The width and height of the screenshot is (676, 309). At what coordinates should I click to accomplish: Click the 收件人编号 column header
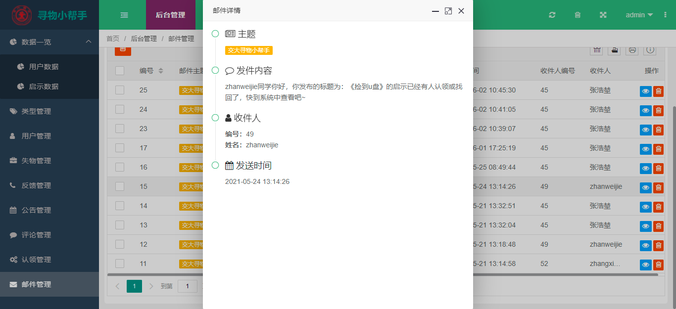[x=558, y=71]
